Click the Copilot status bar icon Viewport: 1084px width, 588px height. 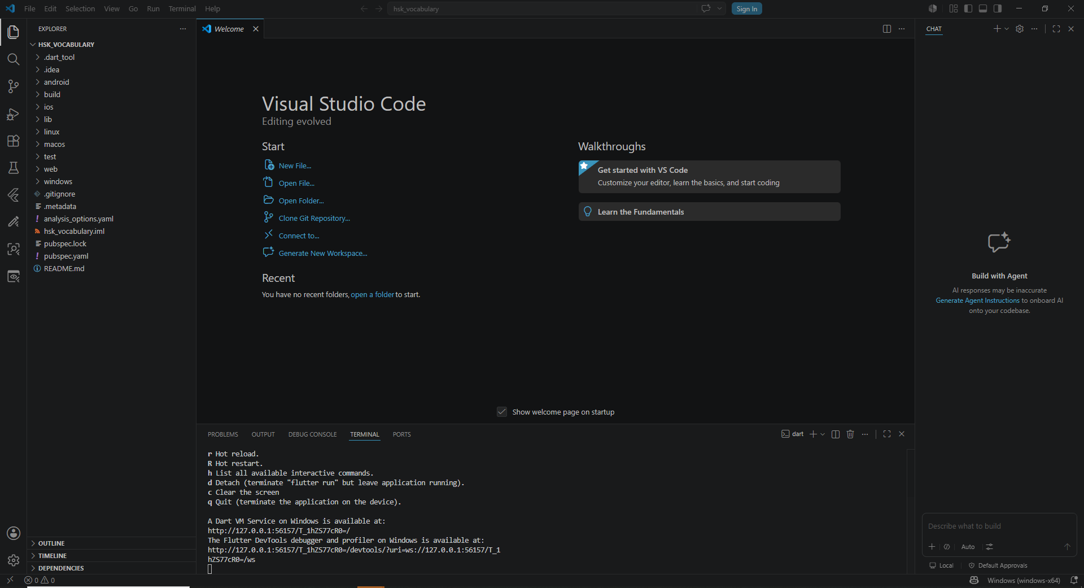pos(974,580)
